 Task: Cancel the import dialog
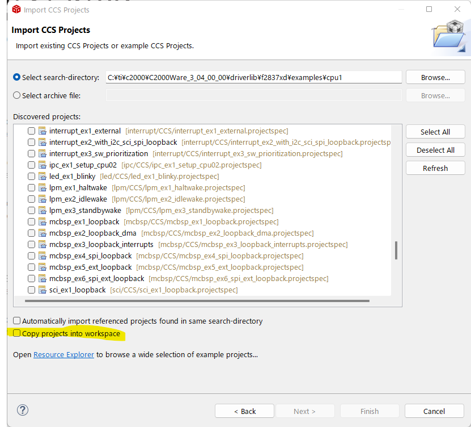tap(434, 411)
